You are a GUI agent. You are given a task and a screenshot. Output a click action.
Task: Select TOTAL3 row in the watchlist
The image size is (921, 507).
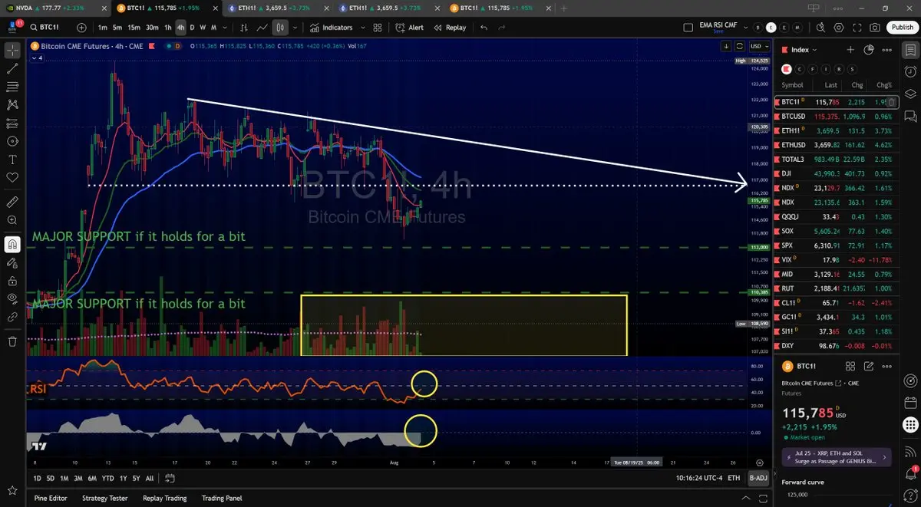pos(837,159)
